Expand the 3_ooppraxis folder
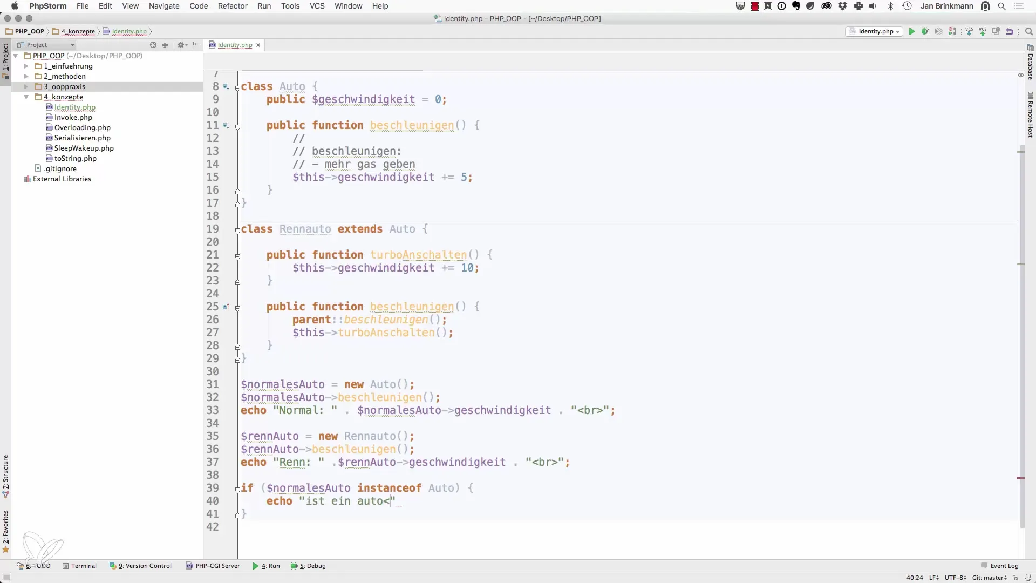The width and height of the screenshot is (1036, 583). pyautogui.click(x=26, y=86)
